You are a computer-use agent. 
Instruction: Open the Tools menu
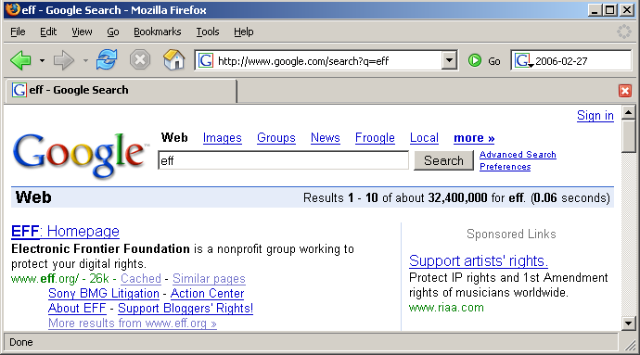click(208, 32)
